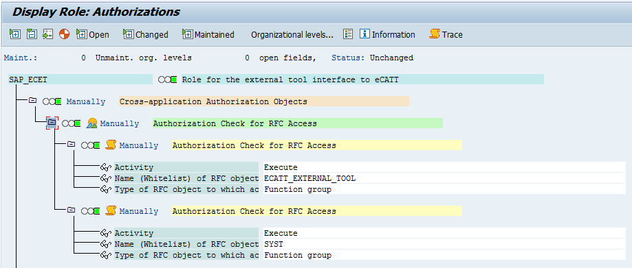Click the legend icon before Information
Viewport: 632px width, 268px height.
coord(348,34)
